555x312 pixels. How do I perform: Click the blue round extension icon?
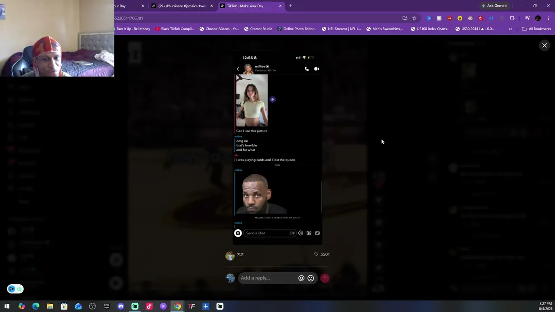[x=429, y=18]
